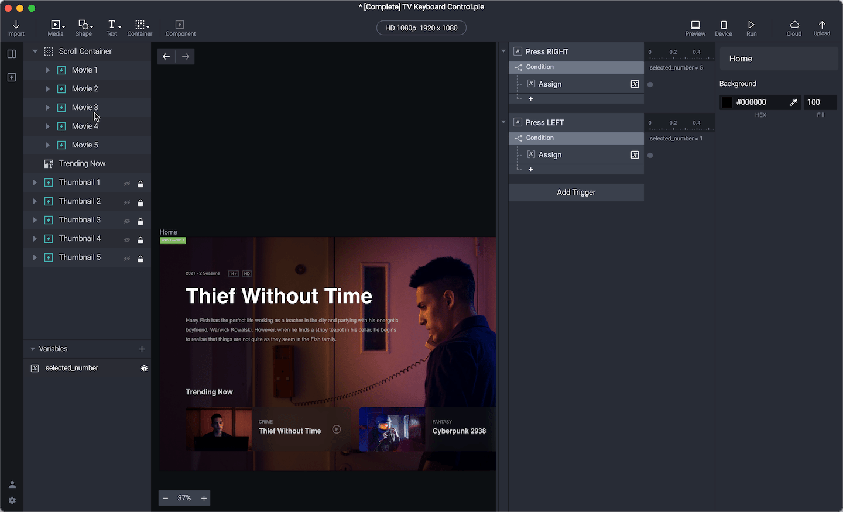843x512 pixels.
Task: Select the Text tool
Action: (x=112, y=28)
